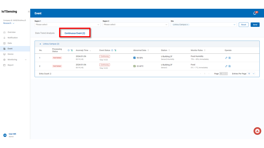
Task: Click the Event Status filter icon
Action: (116, 50)
